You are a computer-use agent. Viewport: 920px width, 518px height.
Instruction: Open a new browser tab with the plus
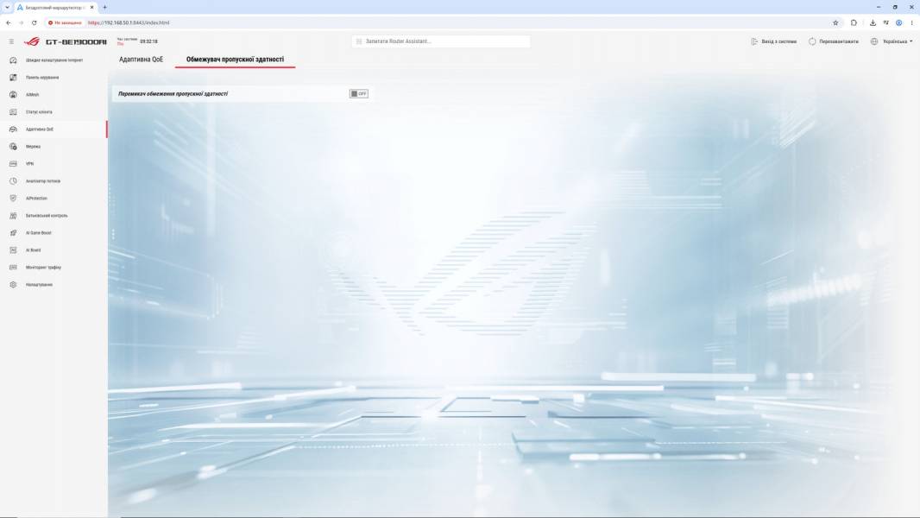[104, 7]
